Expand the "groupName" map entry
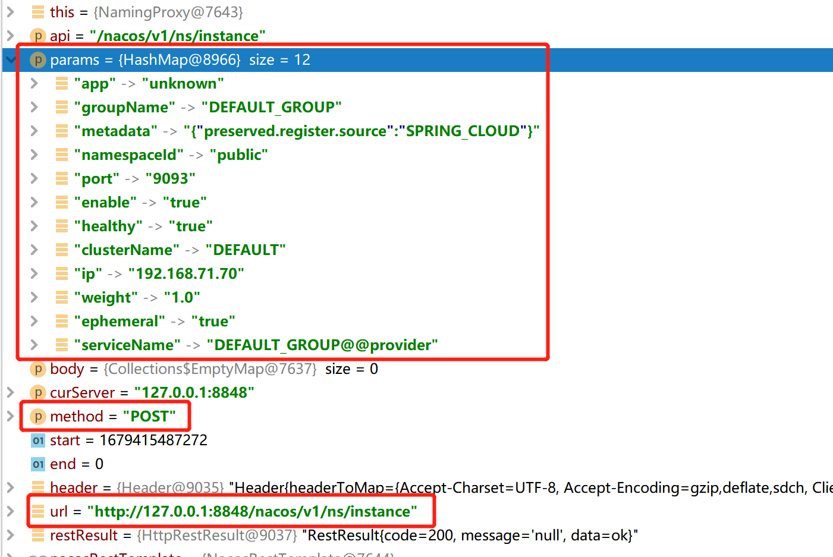Viewport: 833px width, 557px height. pos(34,107)
